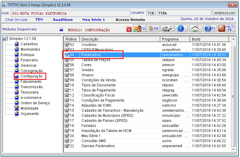Click the module icon beside MÓDULO label
240x157 pixels.
coord(61,29)
